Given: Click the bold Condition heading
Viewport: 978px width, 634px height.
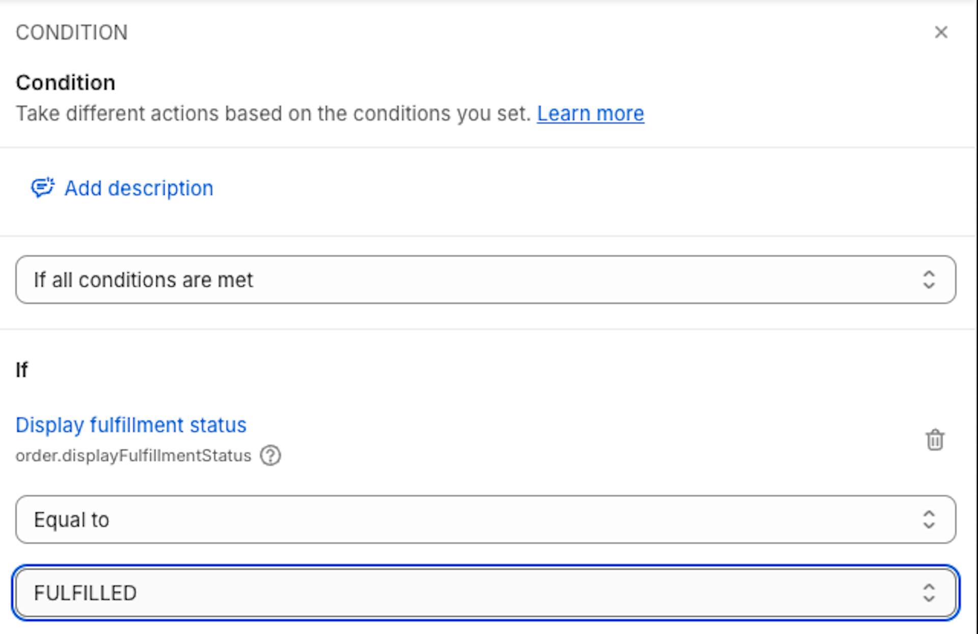Looking at the screenshot, I should tap(66, 82).
